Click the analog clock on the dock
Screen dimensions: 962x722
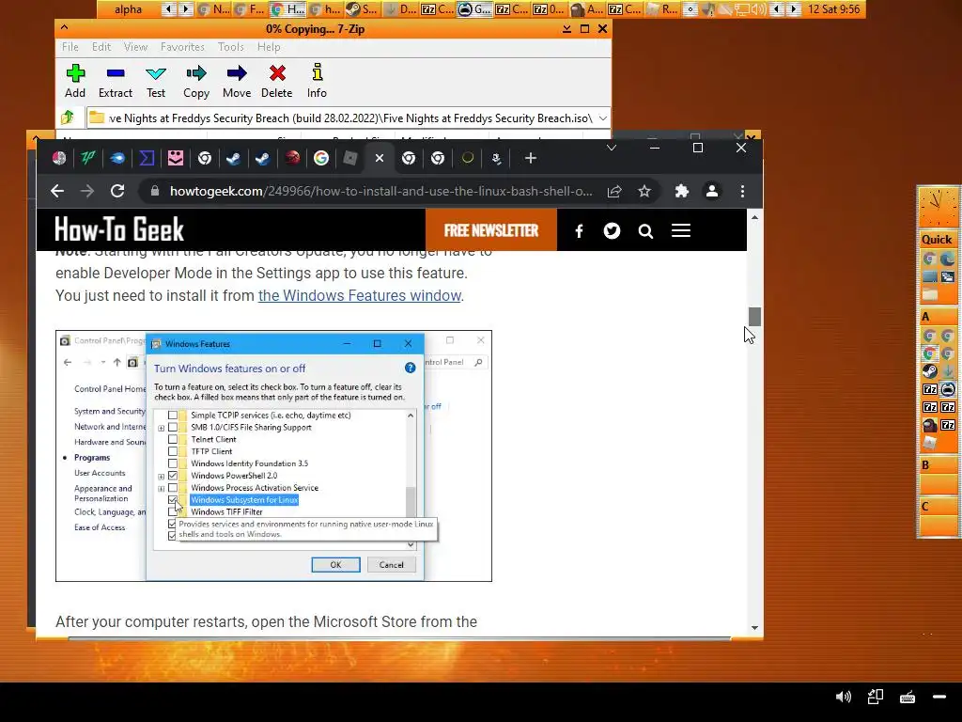point(937,208)
